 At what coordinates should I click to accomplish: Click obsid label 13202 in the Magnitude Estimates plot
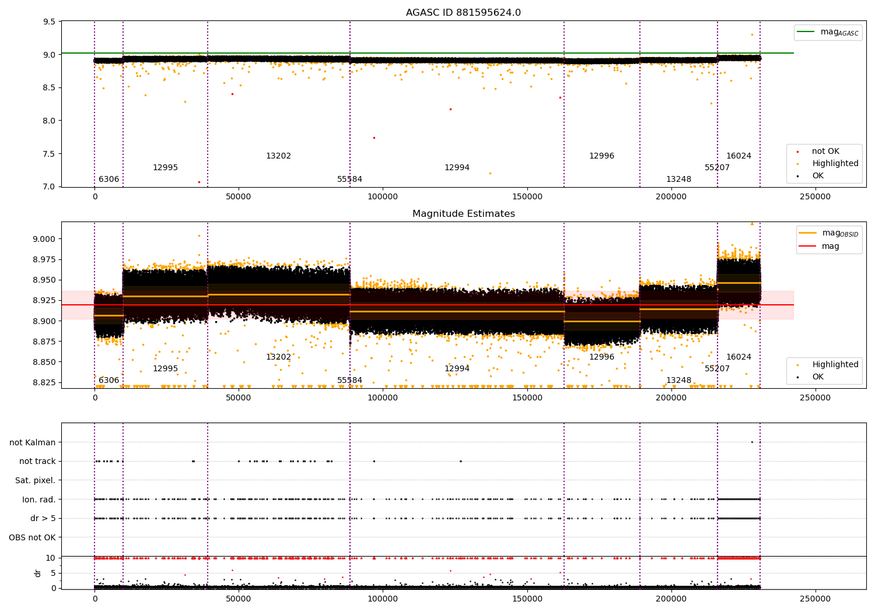click(278, 357)
